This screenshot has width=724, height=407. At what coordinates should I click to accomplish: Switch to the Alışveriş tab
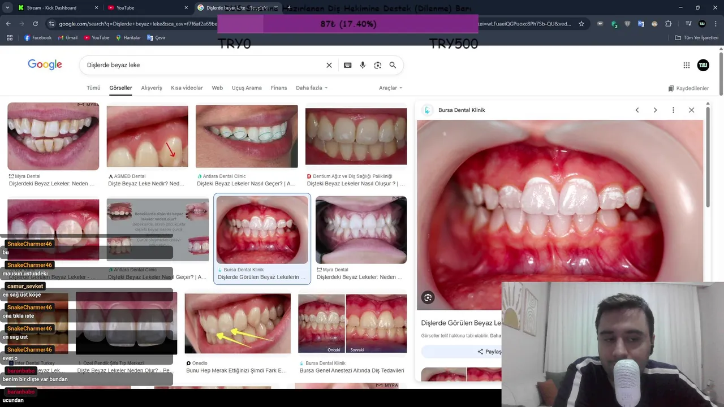click(152, 88)
